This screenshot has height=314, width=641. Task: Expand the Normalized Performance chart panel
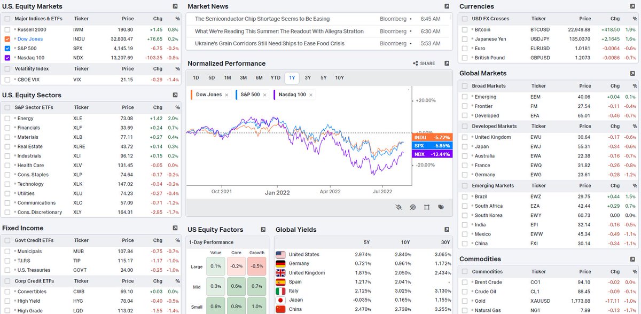447,63
